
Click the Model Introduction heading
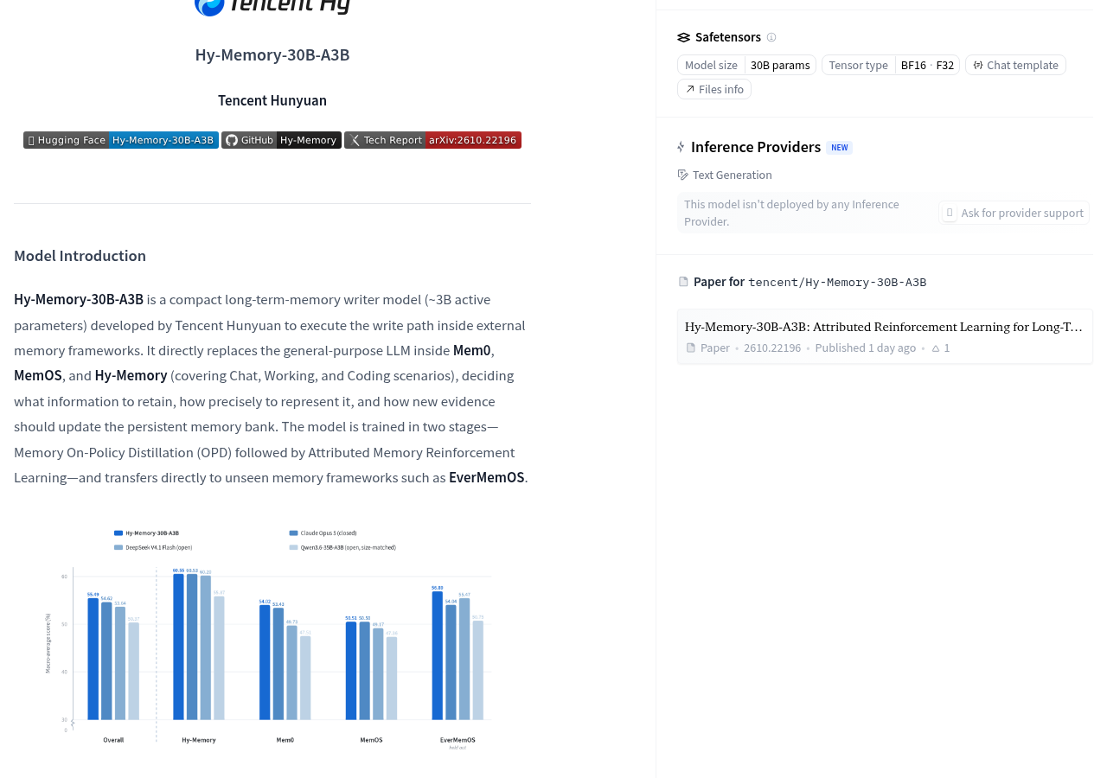80,256
